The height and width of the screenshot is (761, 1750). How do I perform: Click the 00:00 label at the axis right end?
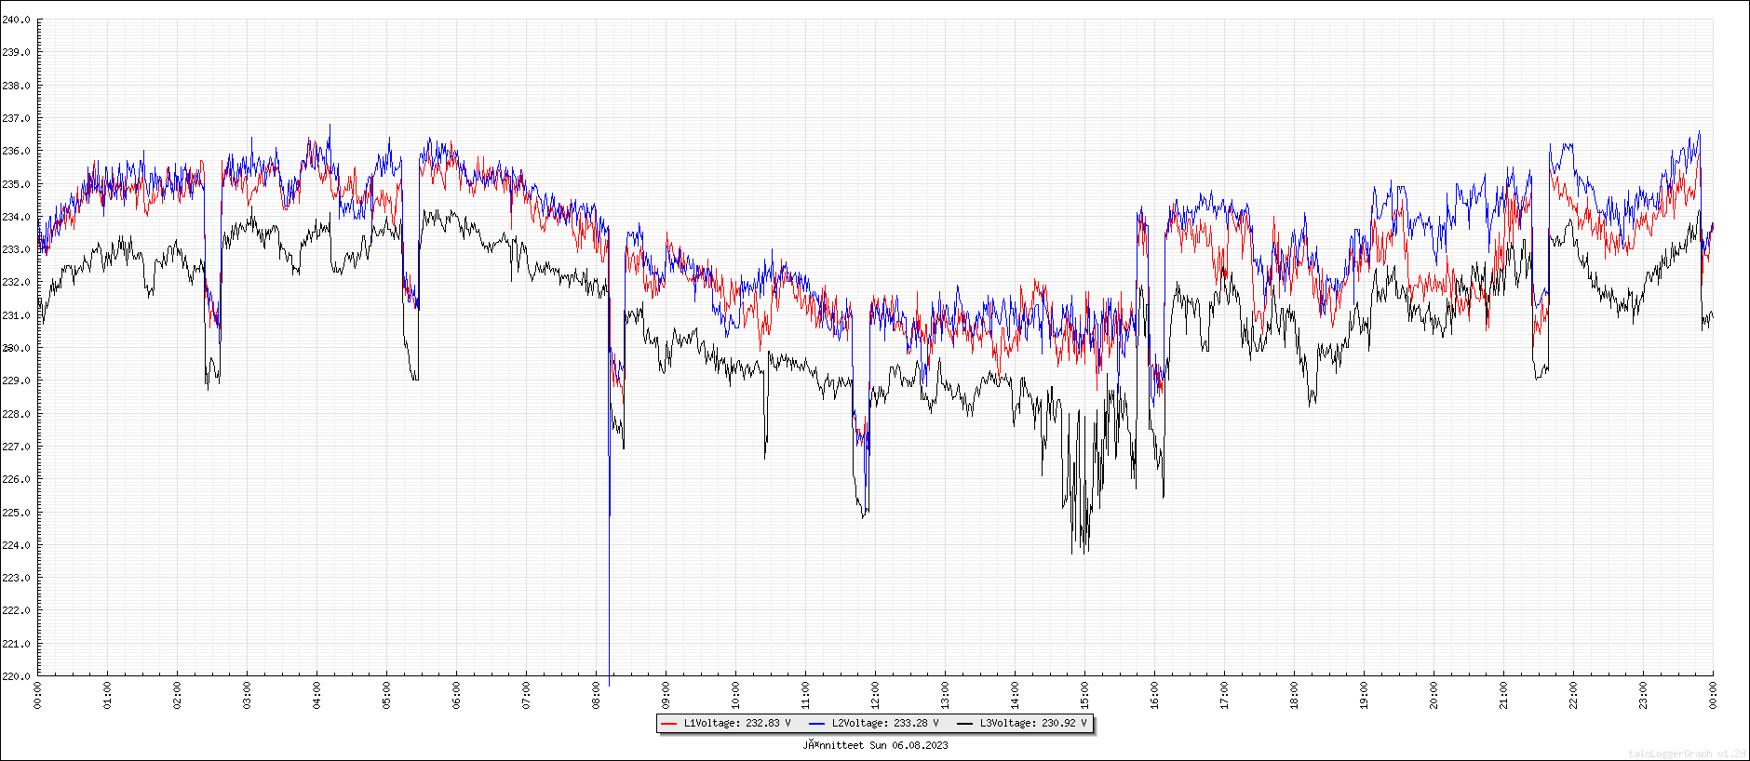tap(1713, 695)
